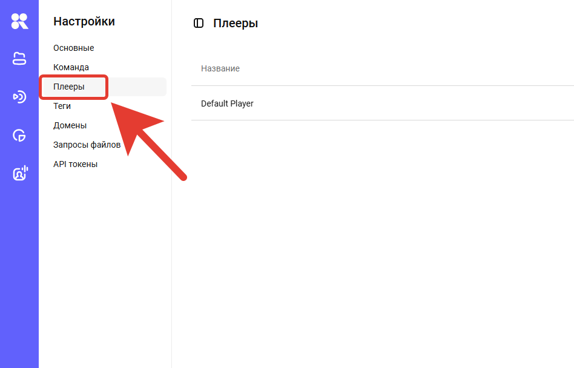
Task: Click blank space below API токены
Action: 103,254
